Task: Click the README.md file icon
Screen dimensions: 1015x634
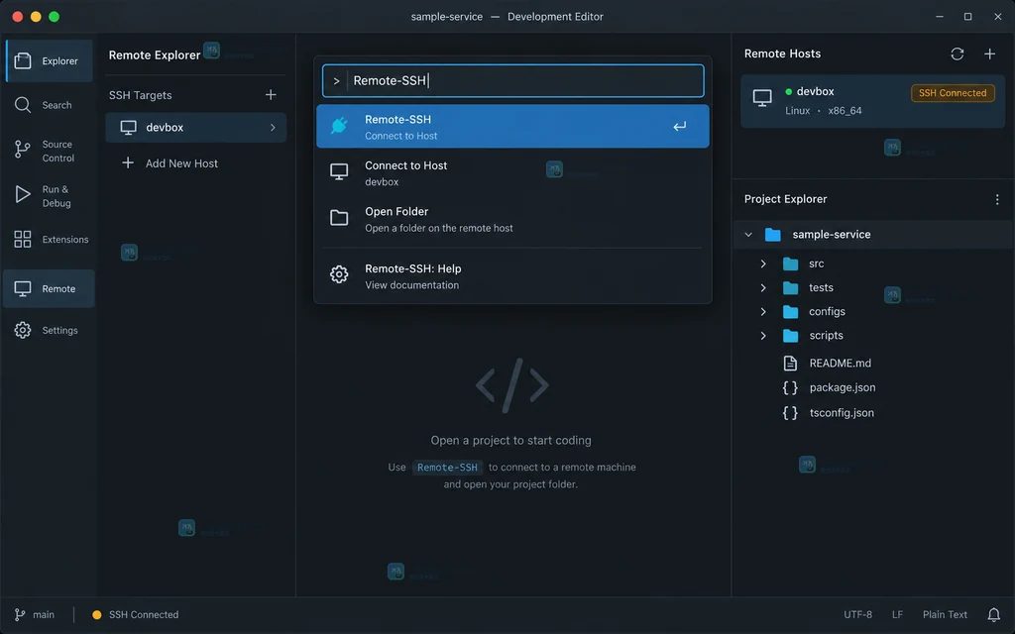Action: (790, 363)
